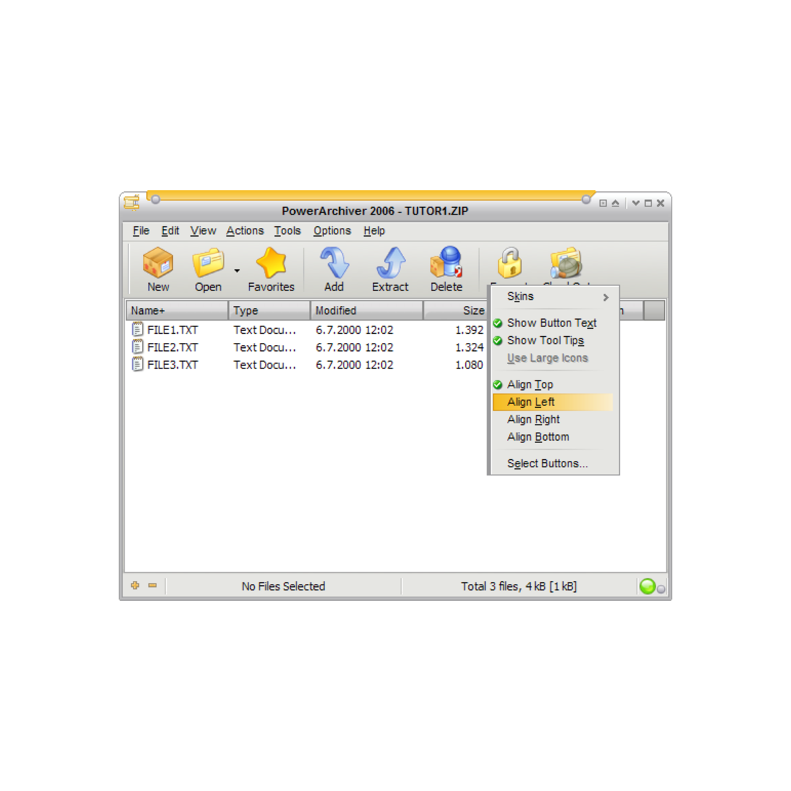Uncheck the Align Top option
This screenshot has width=791, height=791.
pyautogui.click(x=529, y=384)
